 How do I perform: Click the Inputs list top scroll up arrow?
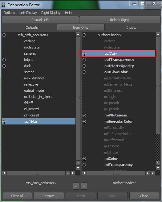pyautogui.click(x=158, y=34)
